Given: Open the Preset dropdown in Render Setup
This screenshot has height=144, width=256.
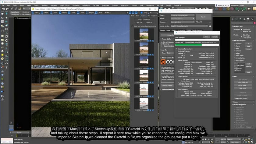Looking at the screenshot, I should coord(183,19).
